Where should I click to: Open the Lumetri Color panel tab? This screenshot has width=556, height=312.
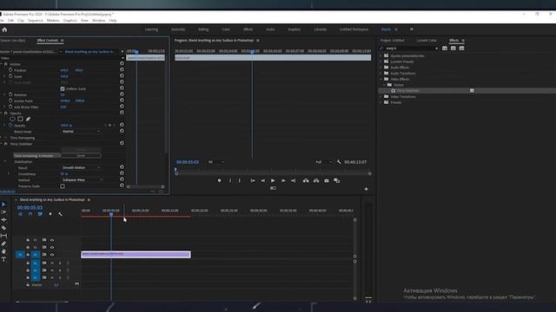(427, 41)
